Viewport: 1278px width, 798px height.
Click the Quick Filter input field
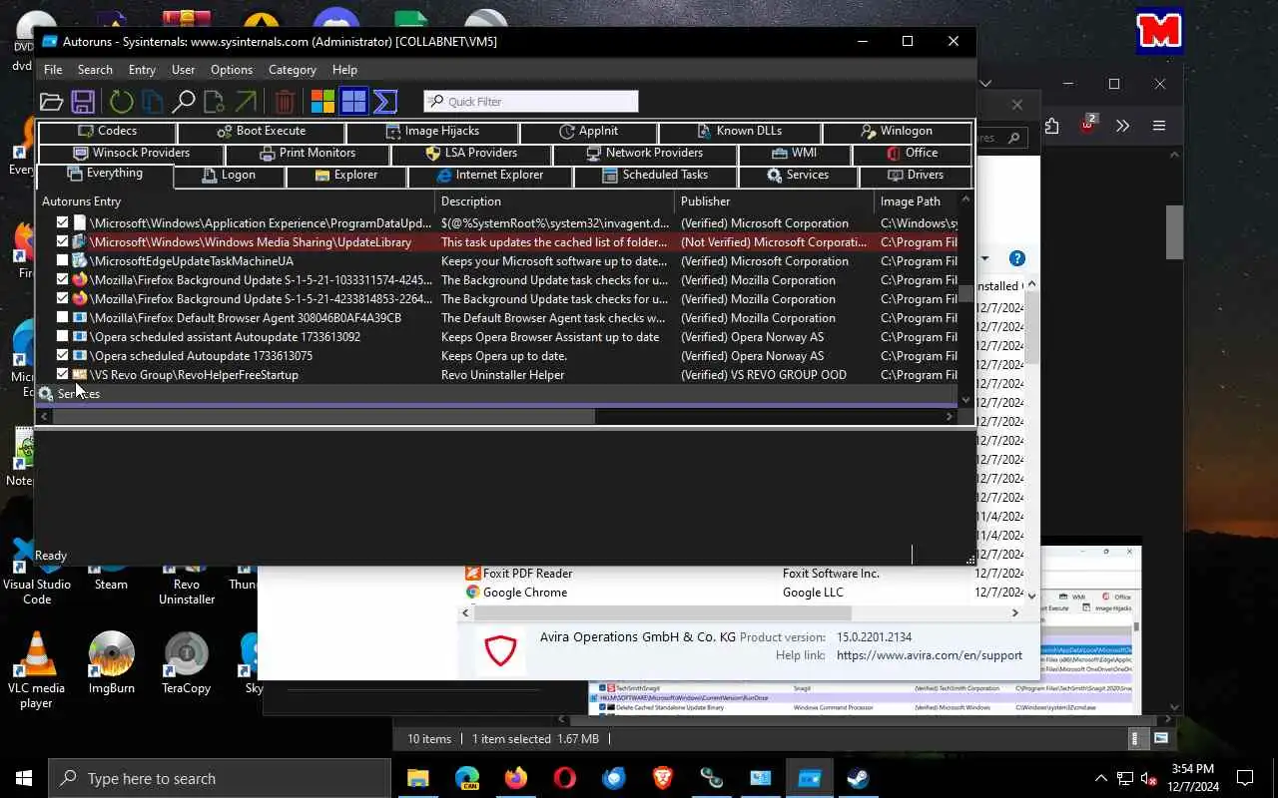point(531,102)
